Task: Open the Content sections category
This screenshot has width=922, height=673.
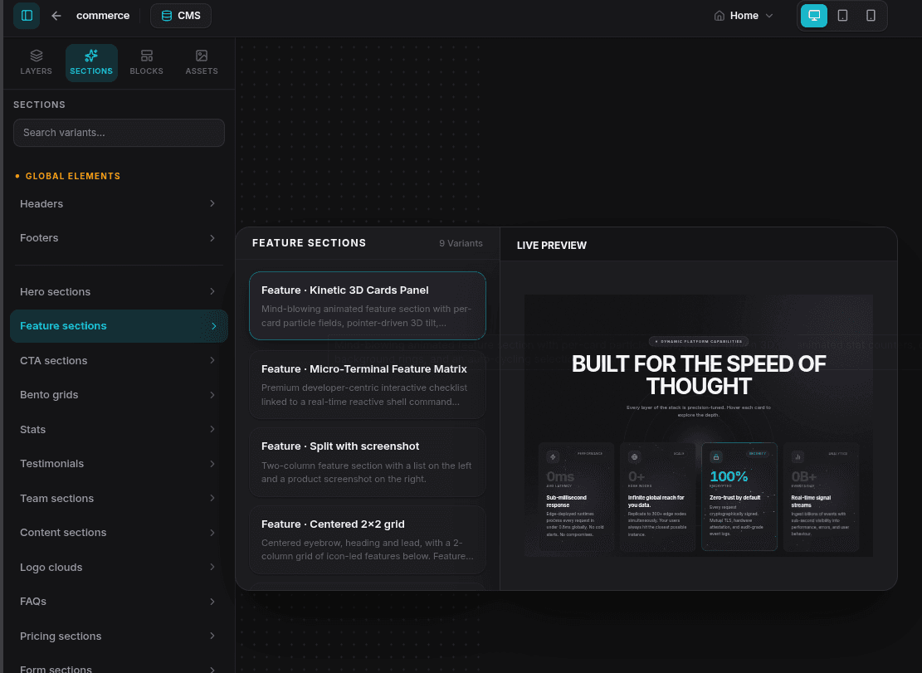Action: pyautogui.click(x=119, y=533)
